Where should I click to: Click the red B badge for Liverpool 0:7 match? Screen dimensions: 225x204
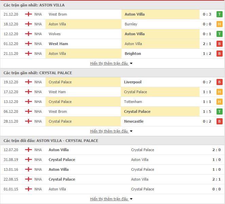point(220,82)
